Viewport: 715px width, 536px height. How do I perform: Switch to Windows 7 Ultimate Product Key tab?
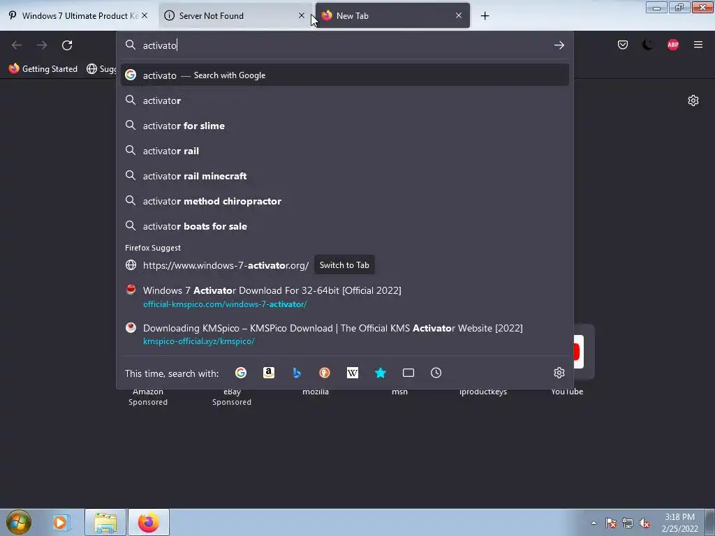point(78,15)
